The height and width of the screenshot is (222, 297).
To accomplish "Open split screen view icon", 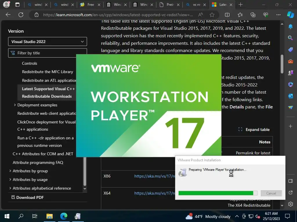I will [227, 15].
